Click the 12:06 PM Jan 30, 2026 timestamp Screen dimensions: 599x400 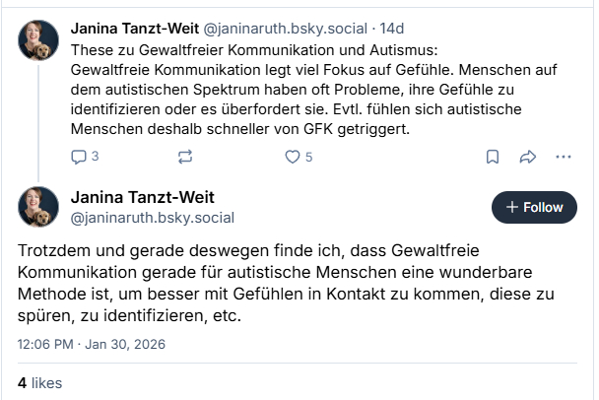(92, 344)
